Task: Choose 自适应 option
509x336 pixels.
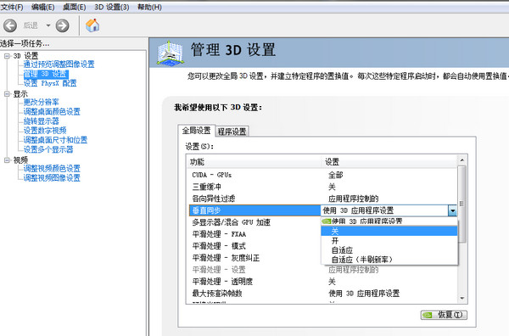Action: coord(389,250)
